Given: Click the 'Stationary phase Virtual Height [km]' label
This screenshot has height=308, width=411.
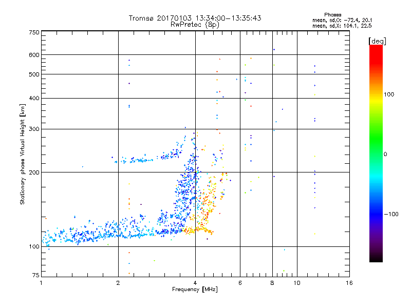Looking at the screenshot, I should 23,154.
